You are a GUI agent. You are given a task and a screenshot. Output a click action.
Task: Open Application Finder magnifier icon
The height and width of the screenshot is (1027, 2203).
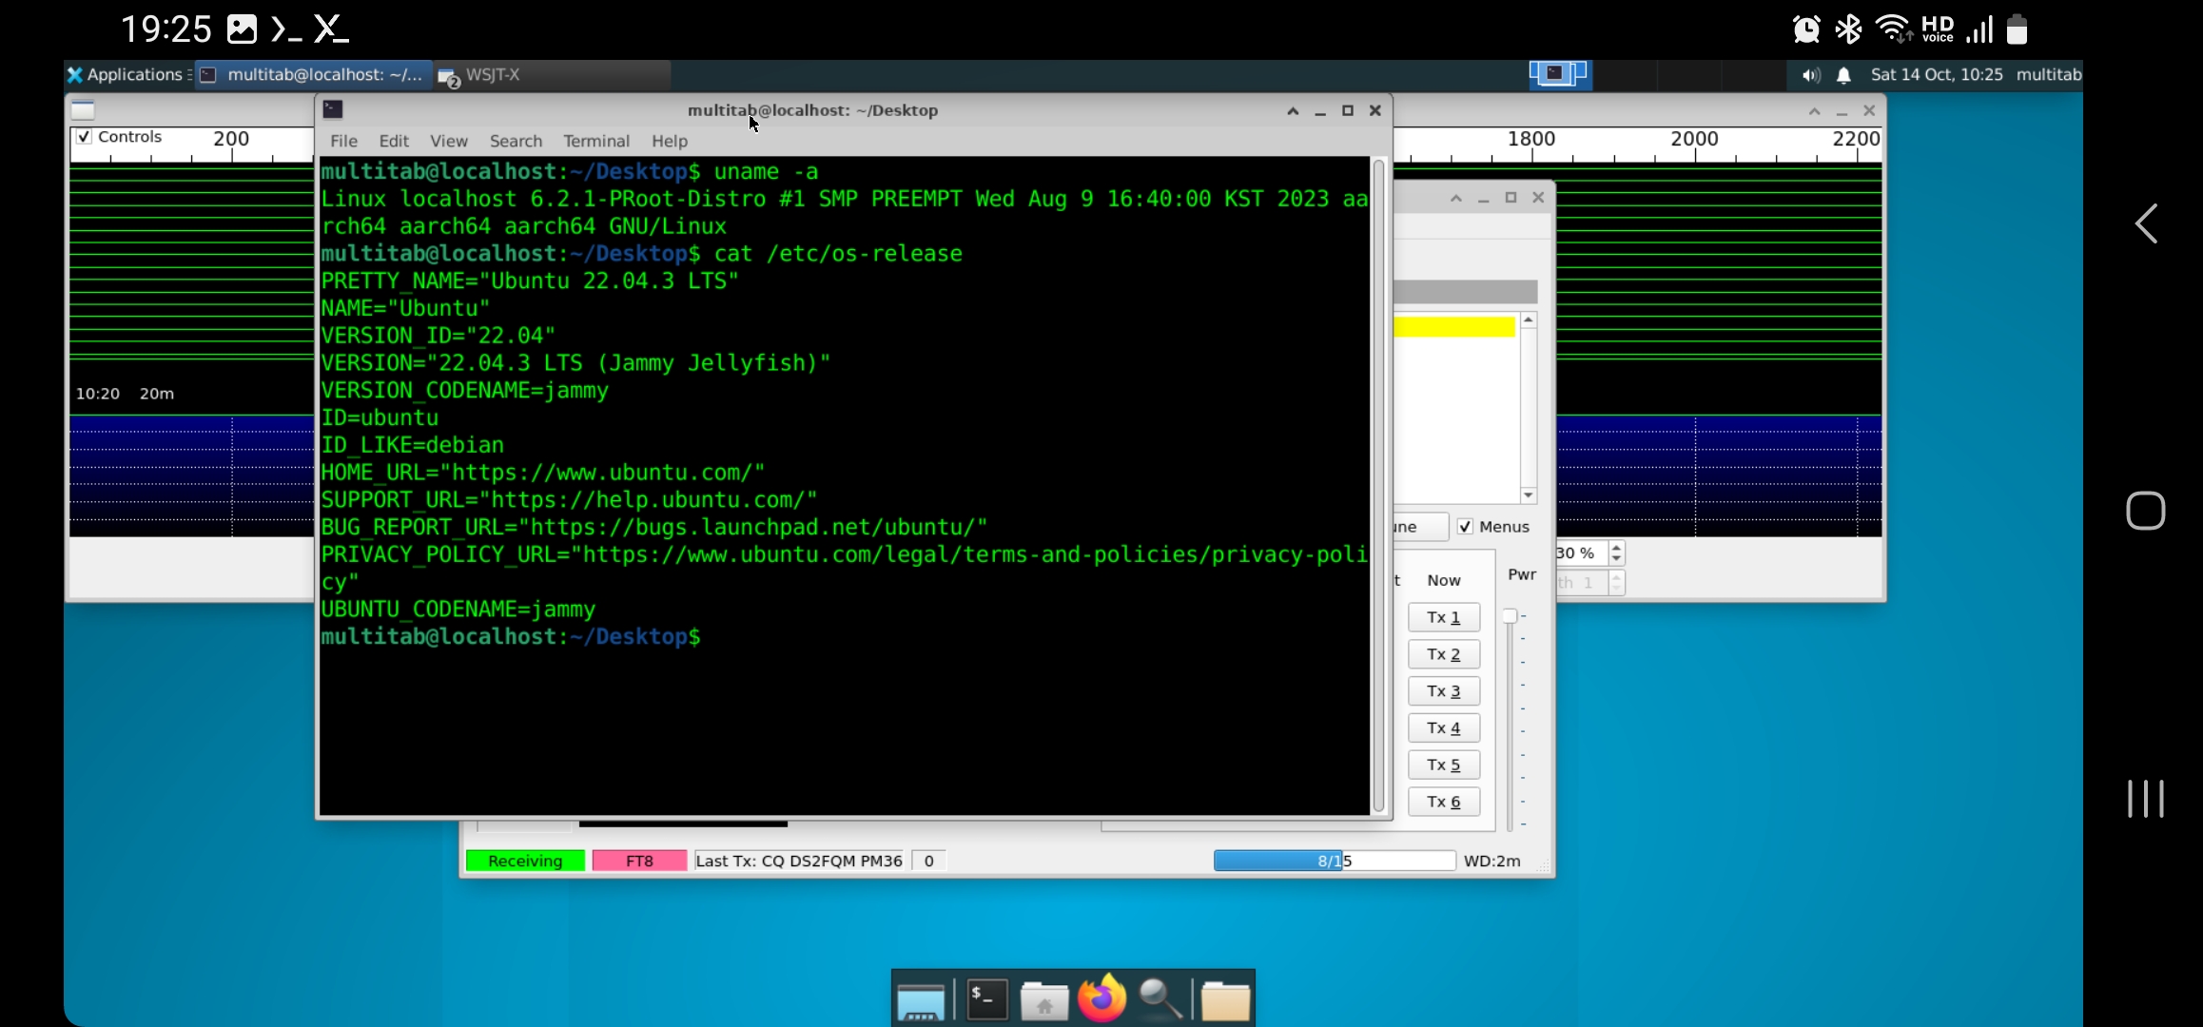[x=1160, y=999]
